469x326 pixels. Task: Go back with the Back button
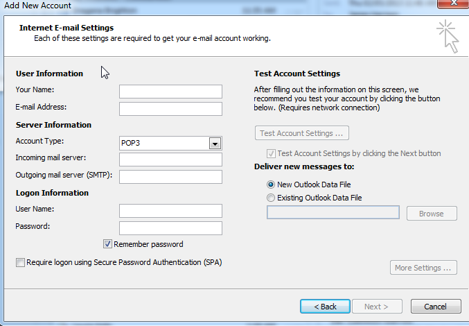point(325,307)
